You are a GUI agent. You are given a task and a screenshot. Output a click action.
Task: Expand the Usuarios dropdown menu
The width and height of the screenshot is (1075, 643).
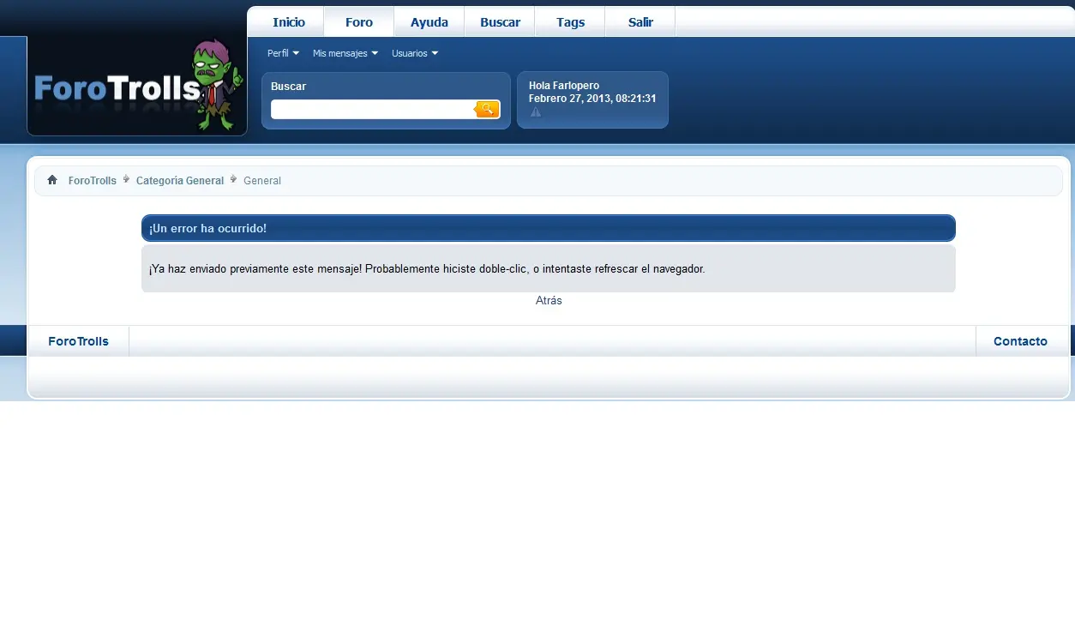pyautogui.click(x=415, y=53)
